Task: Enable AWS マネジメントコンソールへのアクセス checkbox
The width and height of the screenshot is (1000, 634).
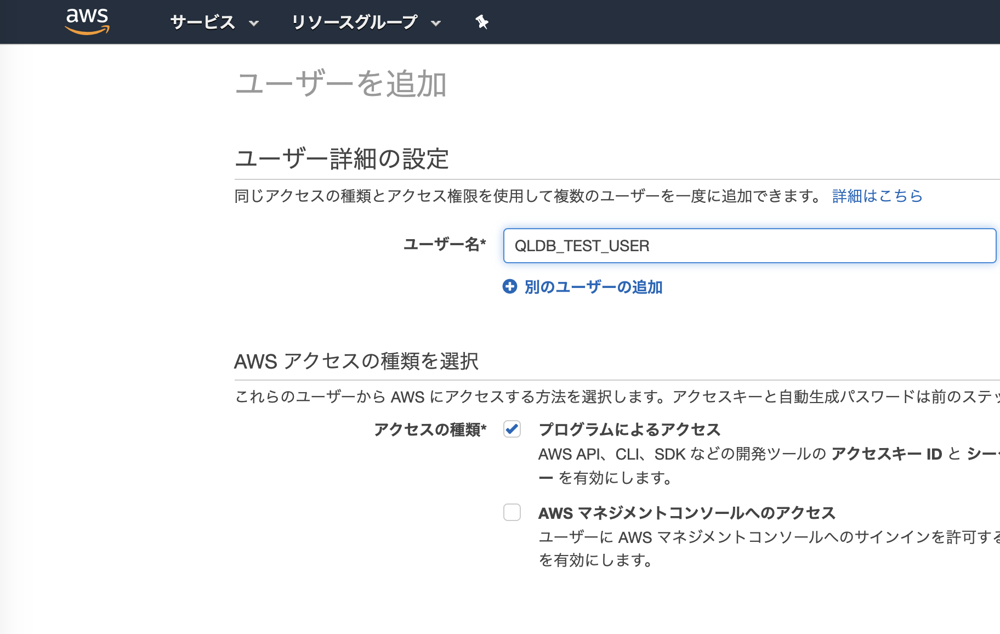Action: (x=512, y=512)
